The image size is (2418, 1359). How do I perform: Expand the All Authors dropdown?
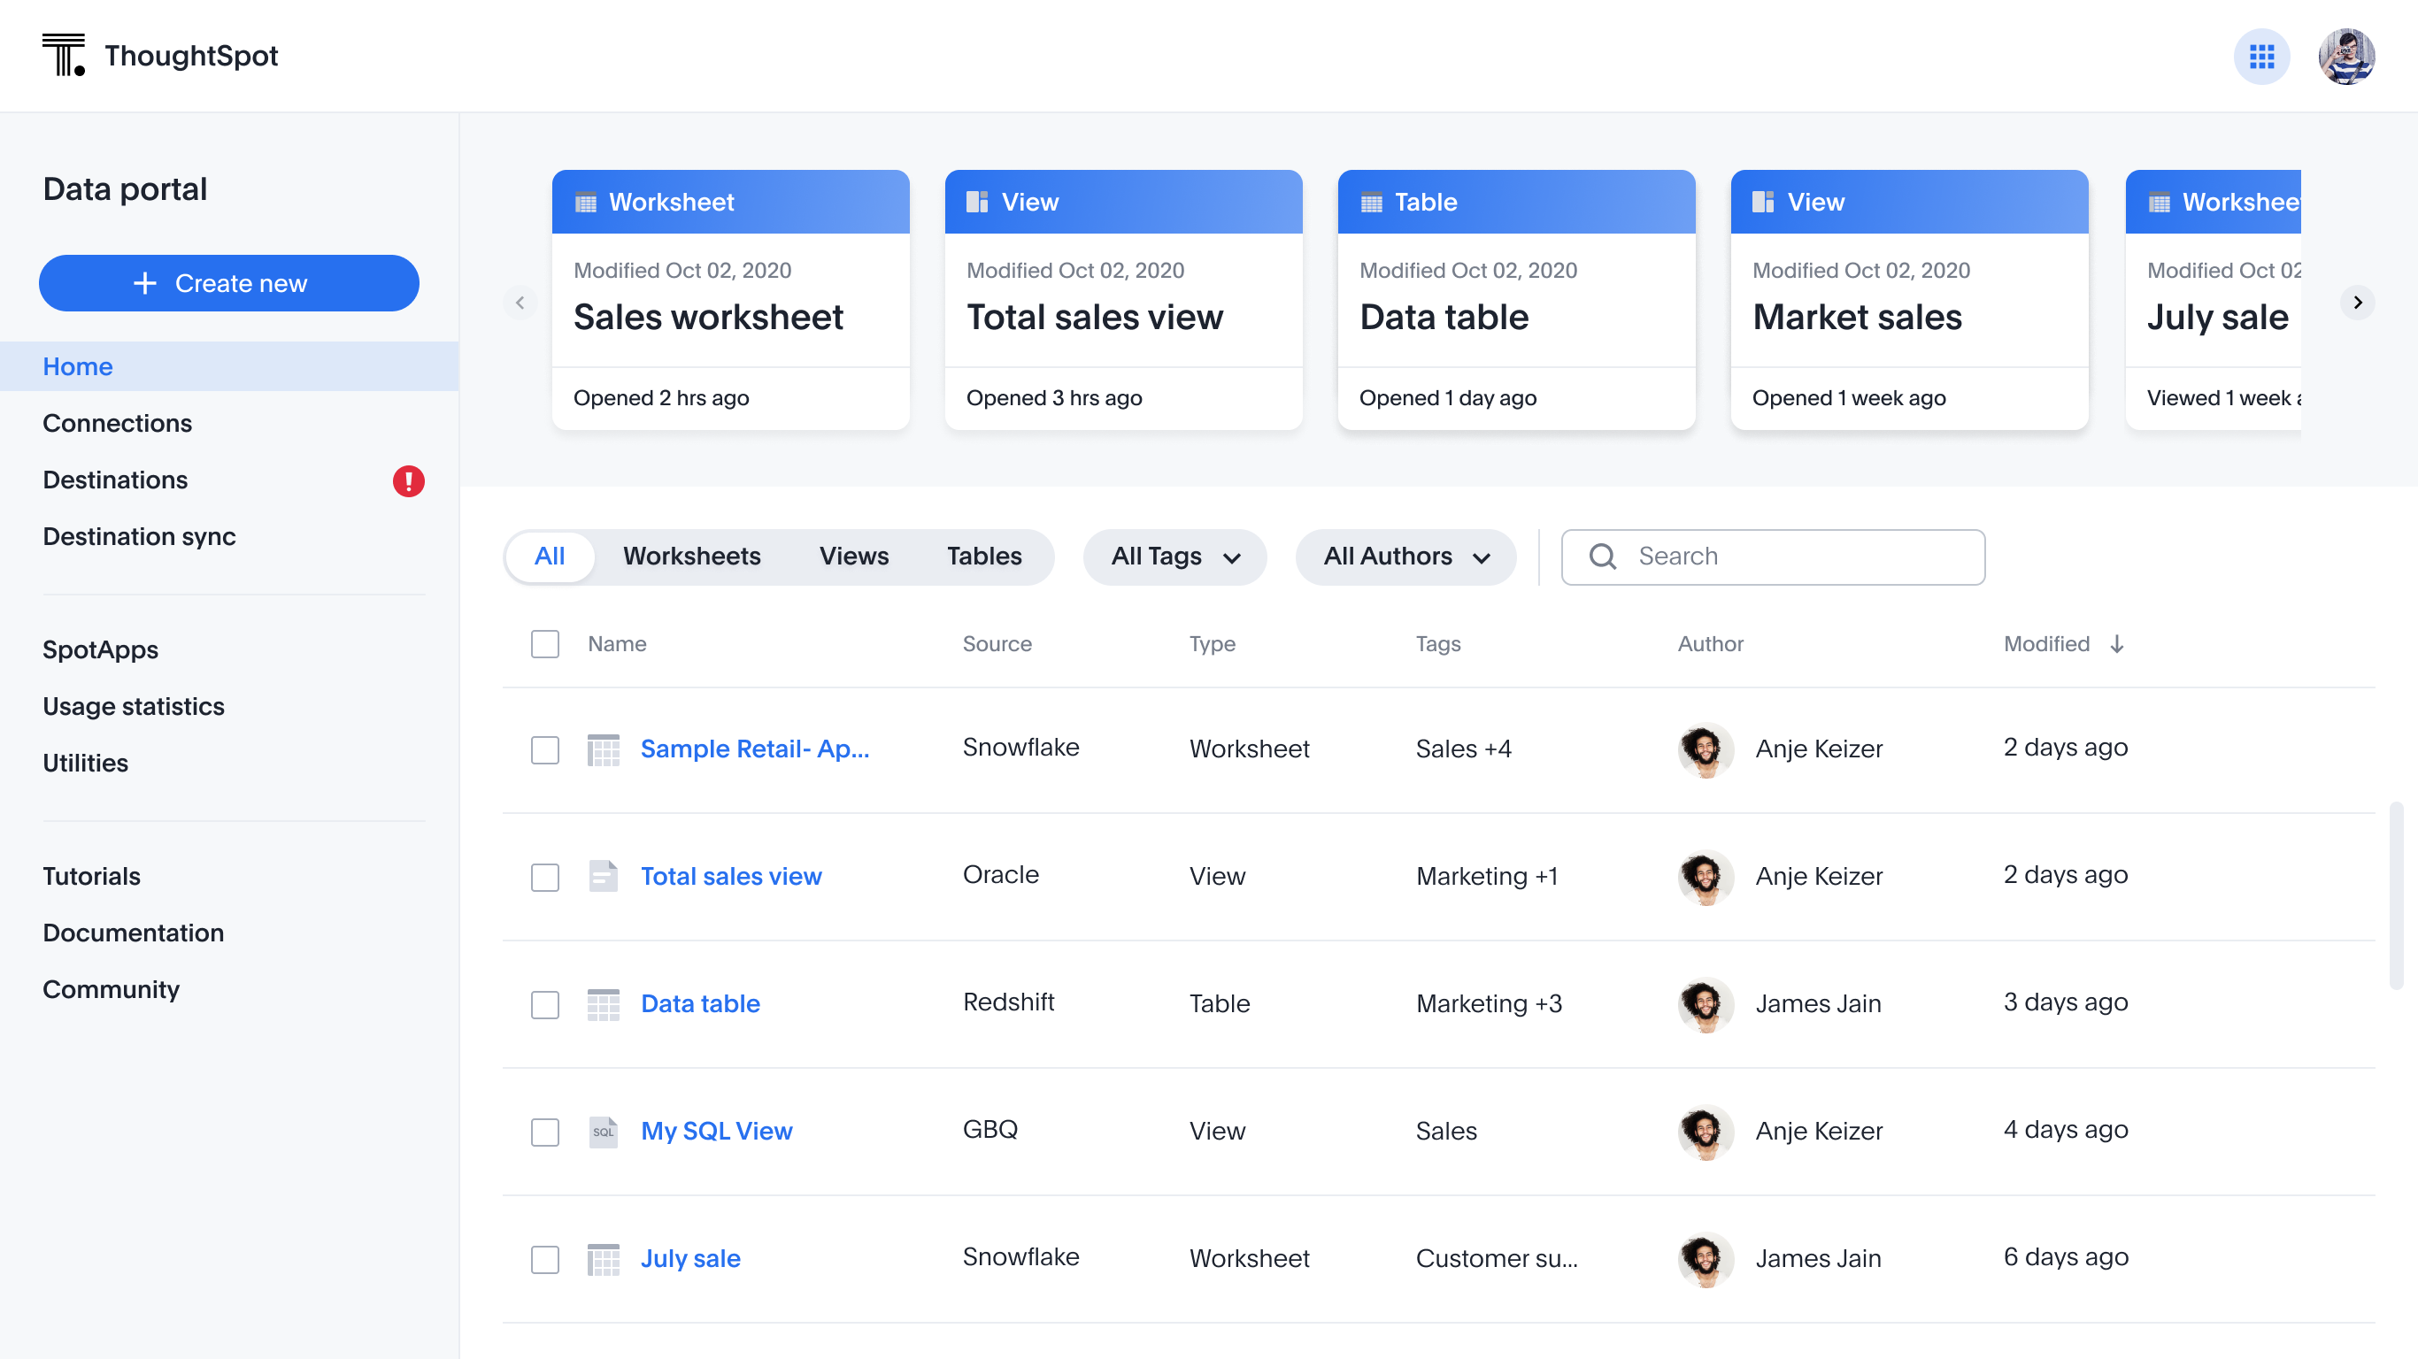point(1405,557)
